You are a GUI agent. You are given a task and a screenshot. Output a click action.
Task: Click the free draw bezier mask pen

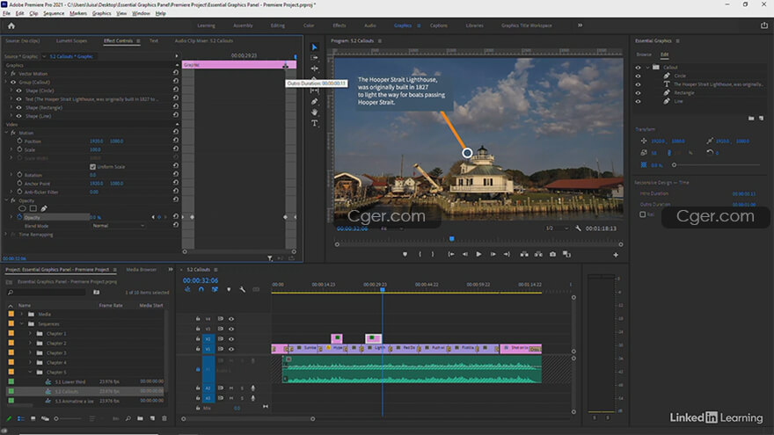click(44, 208)
